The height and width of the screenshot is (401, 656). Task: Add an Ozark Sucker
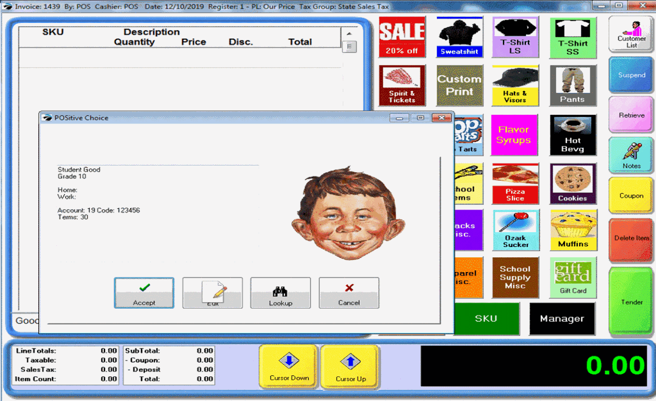point(516,230)
